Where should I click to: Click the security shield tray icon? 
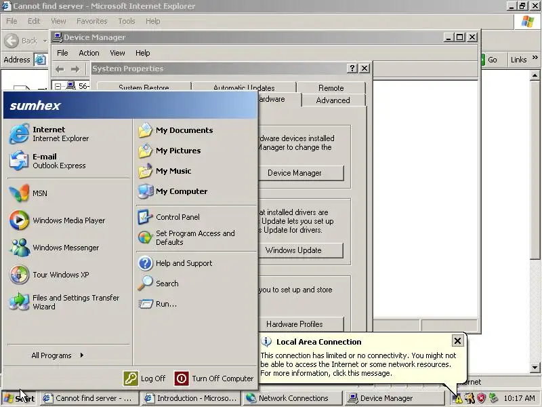click(481, 398)
